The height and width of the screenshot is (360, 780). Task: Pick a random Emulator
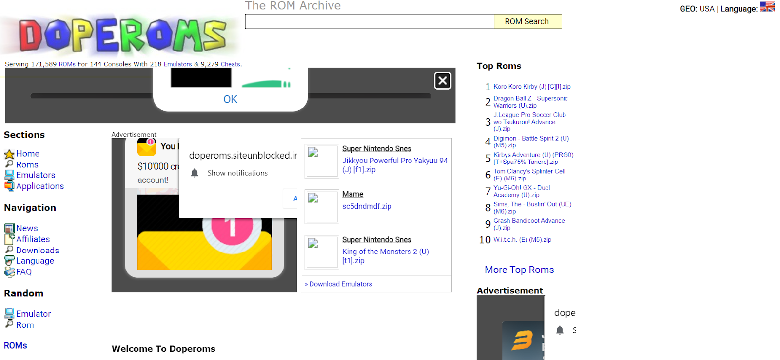[34, 314]
